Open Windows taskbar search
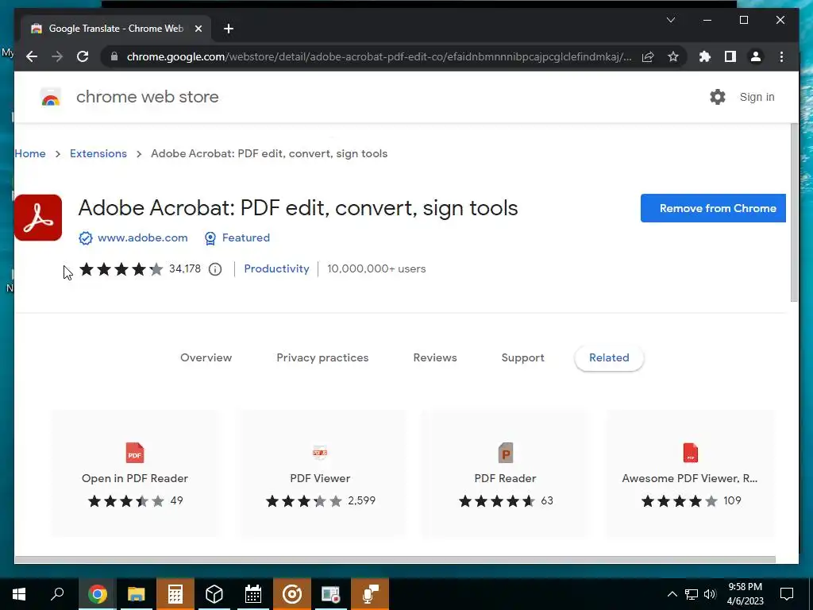The image size is (813, 610). coord(57,594)
